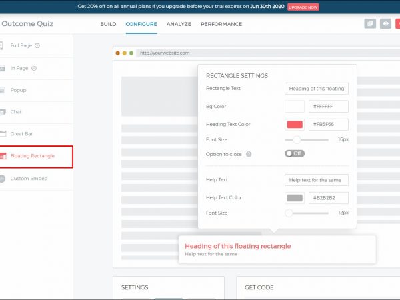The image size is (400, 300).
Task: Open preview with the eye icon
Action: pyautogui.click(x=385, y=24)
